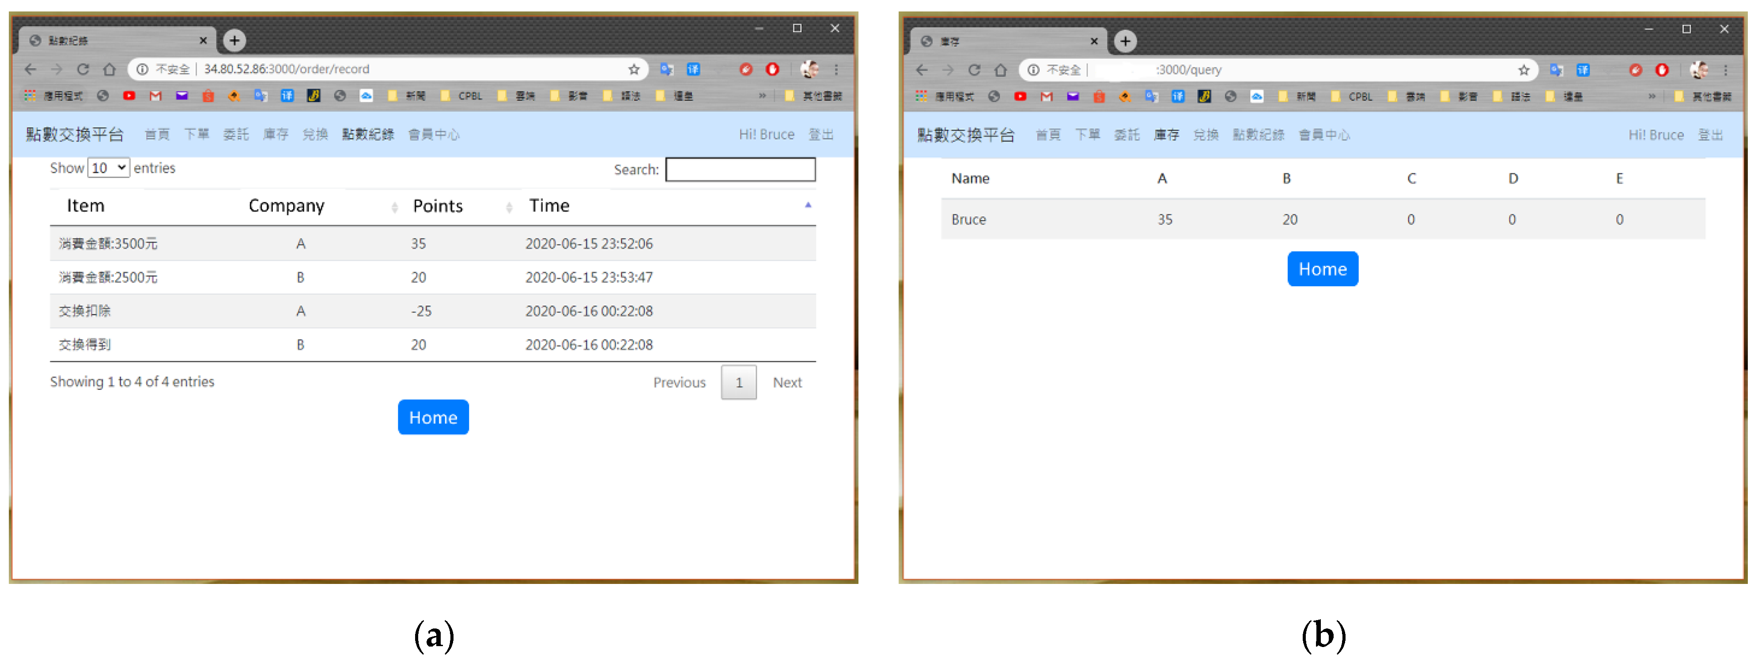
Task: Click YouTube bookmark icon in left browser
Action: 129,95
